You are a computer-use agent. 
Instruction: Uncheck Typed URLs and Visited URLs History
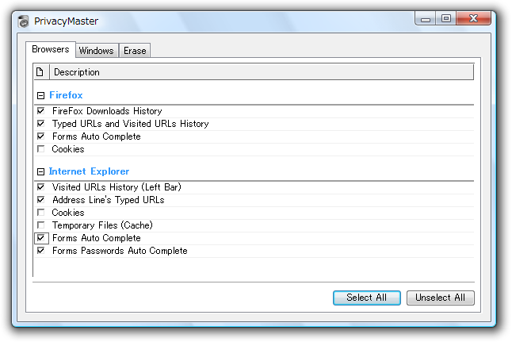click(x=40, y=124)
